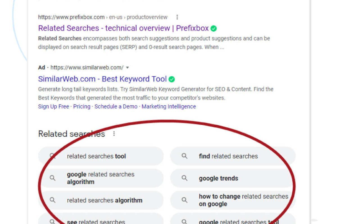Click the "Marketing Intelligence" sitelink
Screen dimensions: 337x224
(168, 106)
